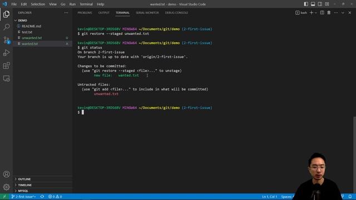Screen dimensions: 356x200
Task: Click 'git restore --staged unwanted.txt' command
Action: pos(115,33)
